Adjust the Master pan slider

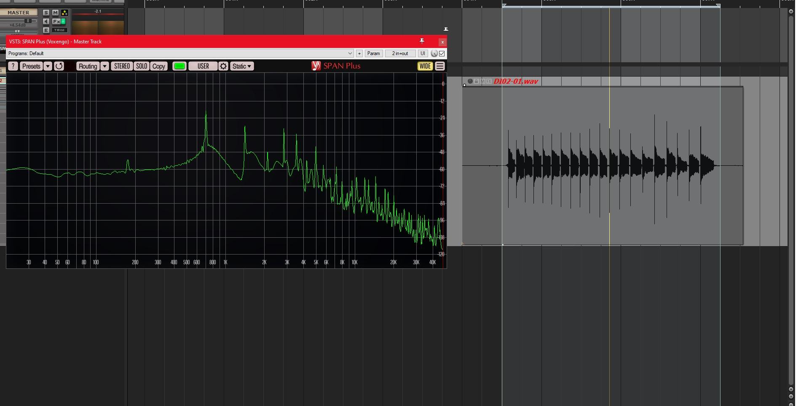[x=17, y=32]
